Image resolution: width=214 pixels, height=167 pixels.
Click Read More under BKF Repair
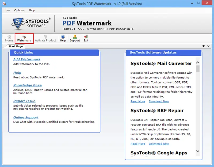coord(138,144)
